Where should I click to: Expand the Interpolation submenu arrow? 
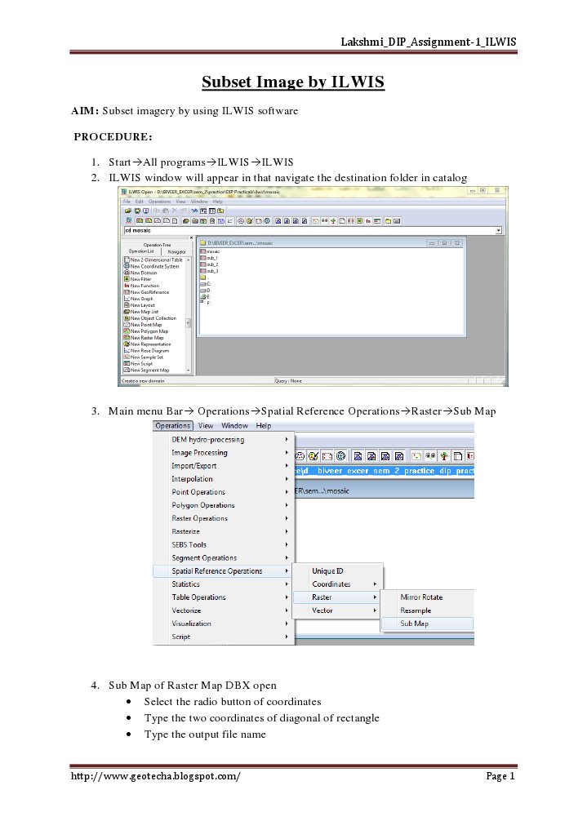click(x=287, y=479)
